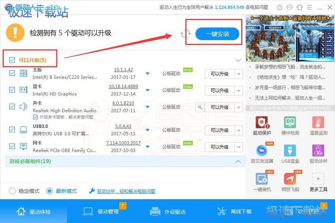335x223 pixels.
Task: Click the yellow exclamation warning icon
Action: coord(15,33)
